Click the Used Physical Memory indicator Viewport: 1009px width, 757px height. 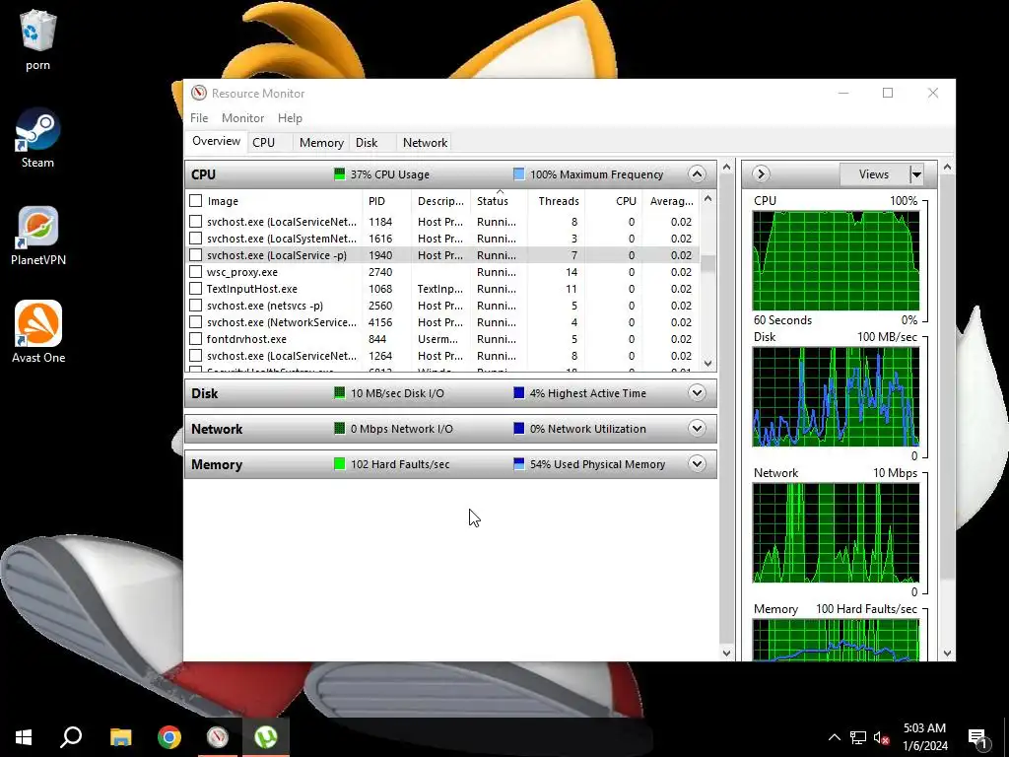518,464
